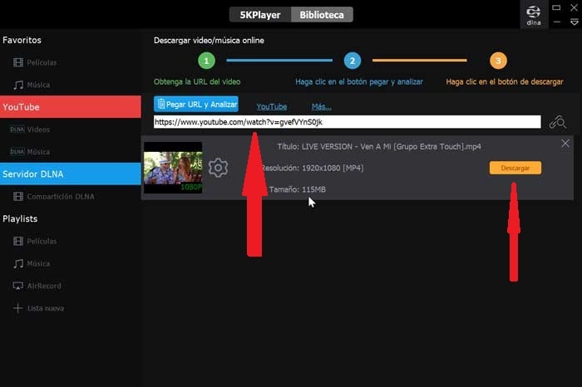Close the analyzed video result row

[565, 144]
